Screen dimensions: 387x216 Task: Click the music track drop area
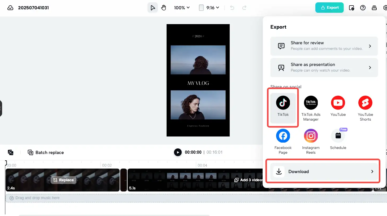(196, 198)
